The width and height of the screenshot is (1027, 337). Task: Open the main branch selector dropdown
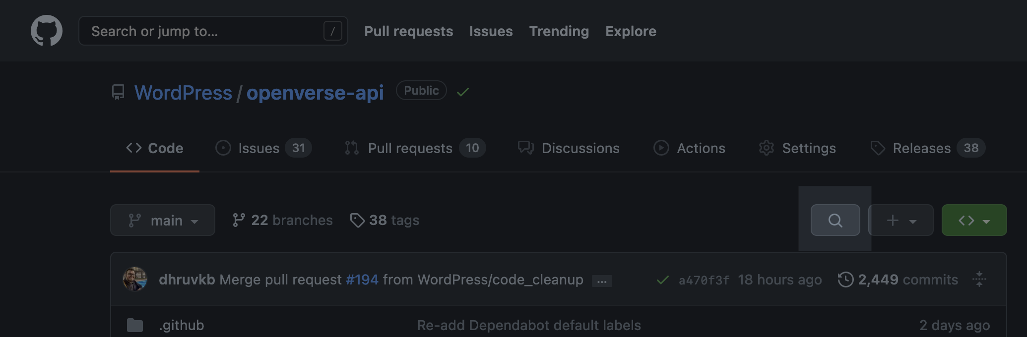(x=162, y=220)
